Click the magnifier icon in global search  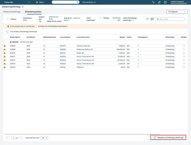[x=77, y=2]
